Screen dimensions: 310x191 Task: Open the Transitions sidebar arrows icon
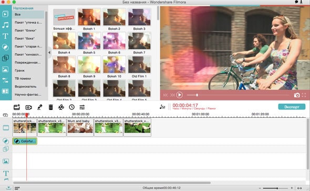coord(5,80)
